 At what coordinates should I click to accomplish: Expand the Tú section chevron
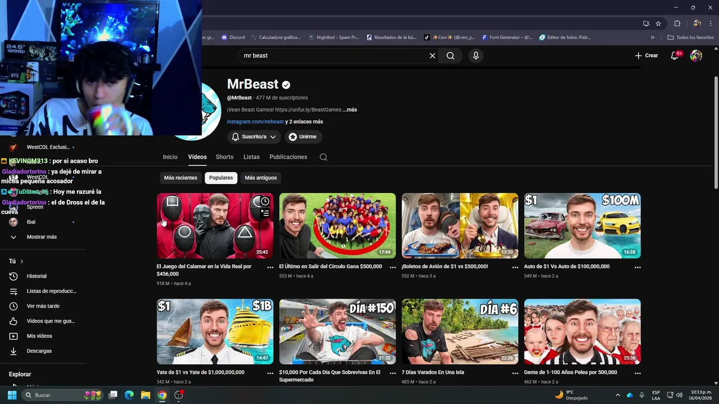[x=22, y=261]
